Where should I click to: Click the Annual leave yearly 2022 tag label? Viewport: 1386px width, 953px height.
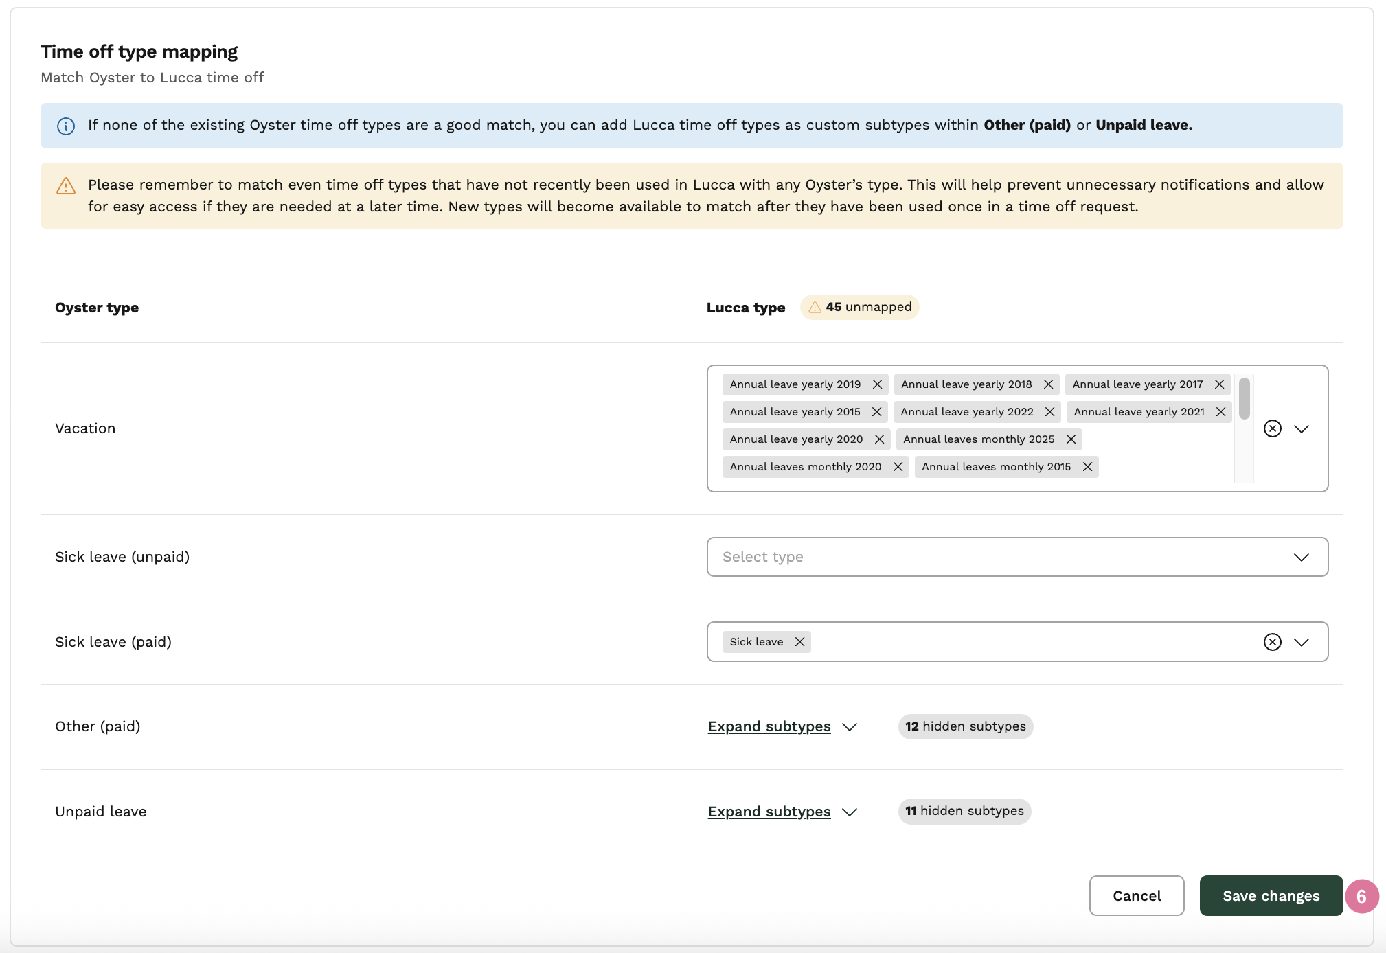coord(967,412)
